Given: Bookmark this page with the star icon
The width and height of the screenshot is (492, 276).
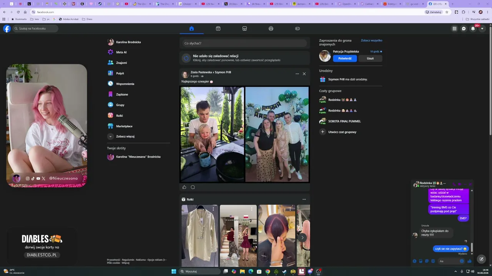Looking at the screenshot, I should (x=447, y=12).
